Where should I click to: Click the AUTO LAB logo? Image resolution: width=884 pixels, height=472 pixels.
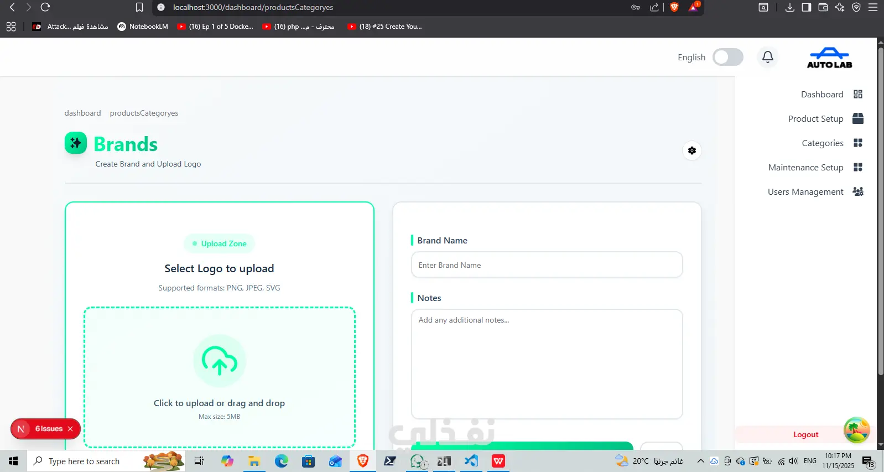click(829, 58)
